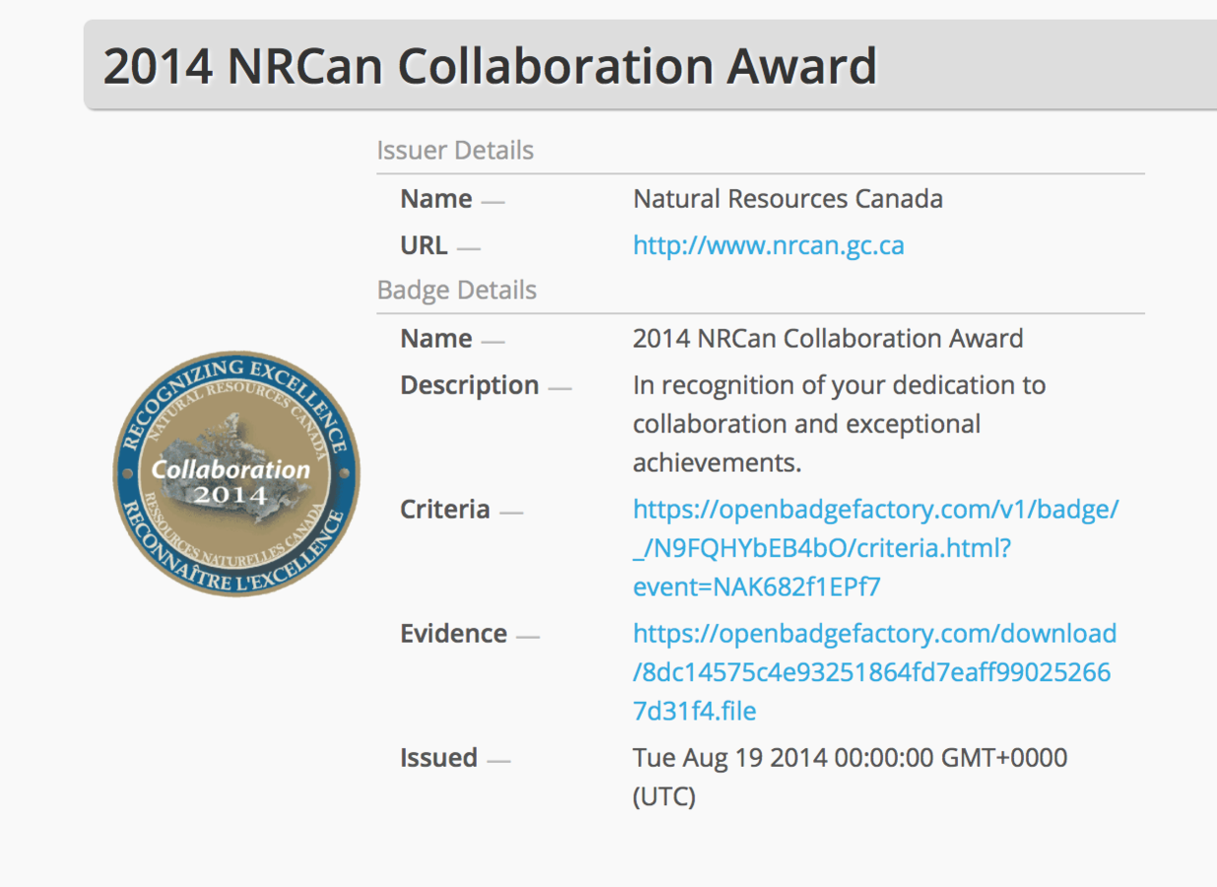The height and width of the screenshot is (887, 1217).
Task: Click the Name label under Issuer Details
Action: pyautogui.click(x=436, y=199)
